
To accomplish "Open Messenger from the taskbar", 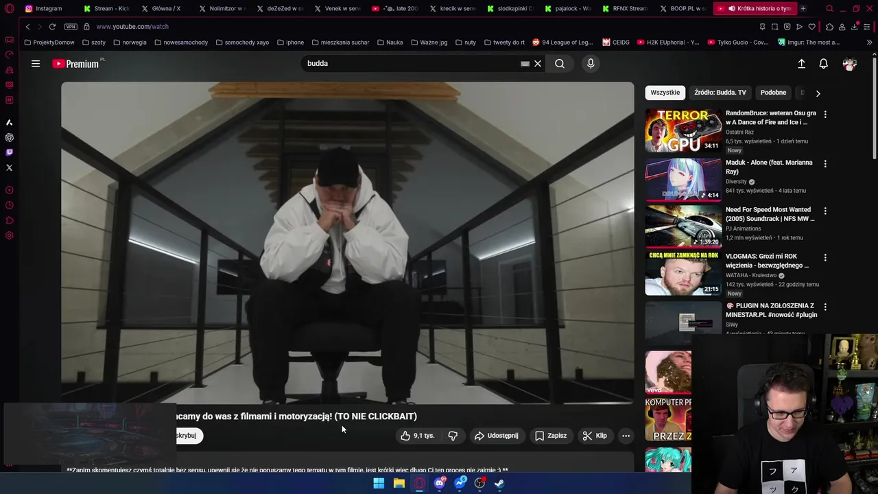I will click(x=460, y=483).
